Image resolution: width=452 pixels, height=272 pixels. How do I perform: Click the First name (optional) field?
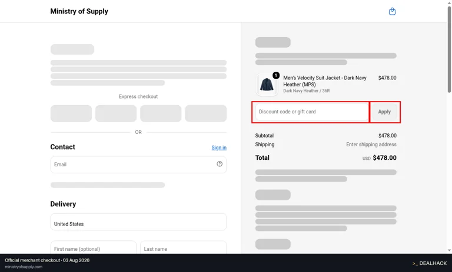tap(94, 247)
